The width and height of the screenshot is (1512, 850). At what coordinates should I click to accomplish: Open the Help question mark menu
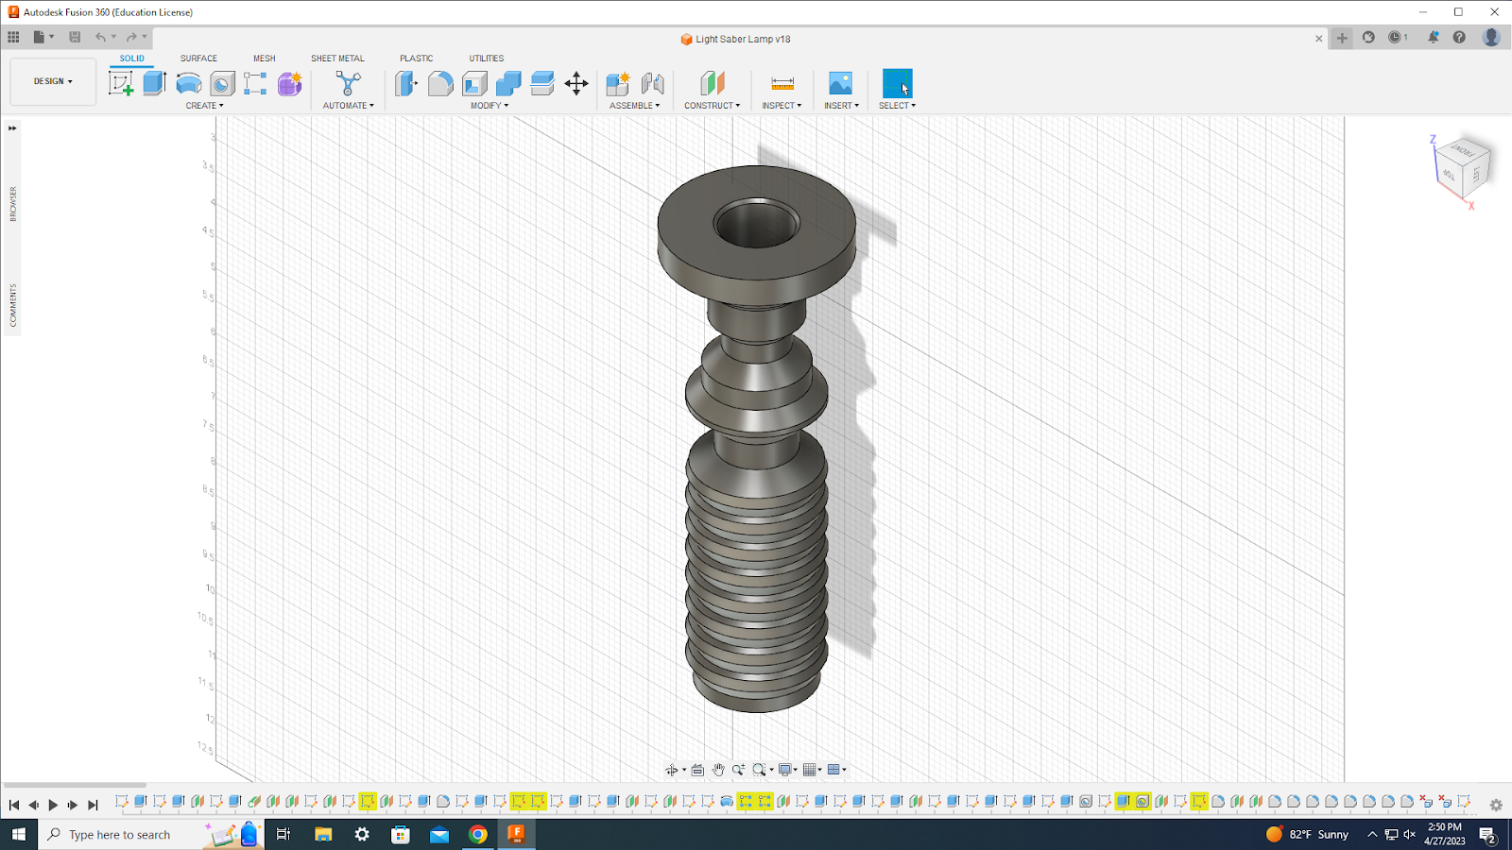(1459, 37)
